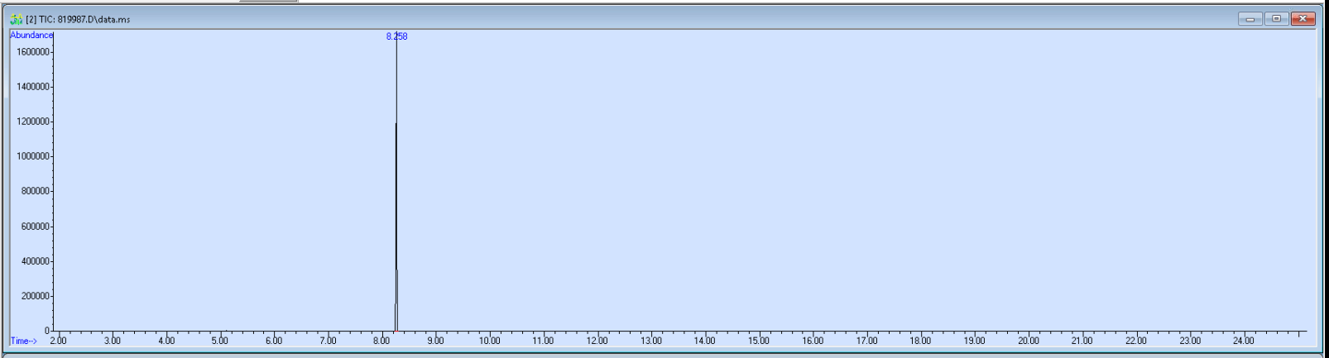
Task: Click the 8.258 peak retention time label
Action: (x=396, y=36)
